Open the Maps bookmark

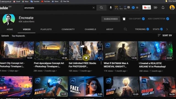[x=25, y=1]
